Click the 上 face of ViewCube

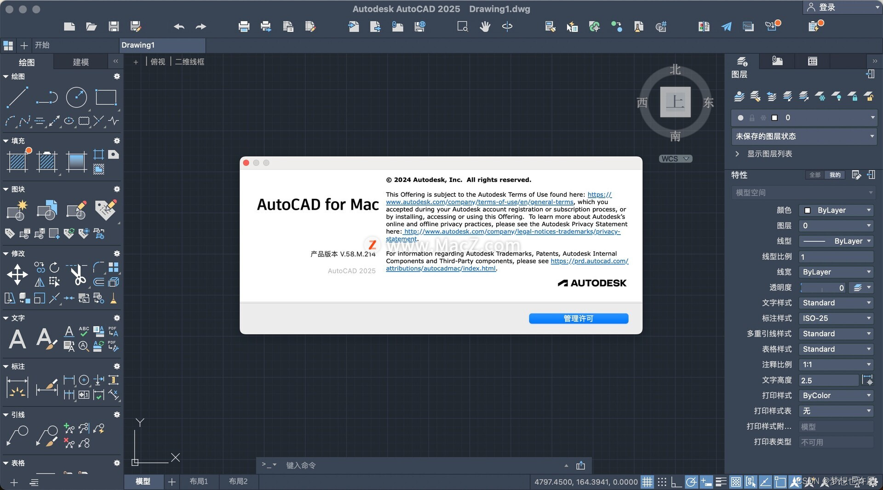click(x=675, y=102)
